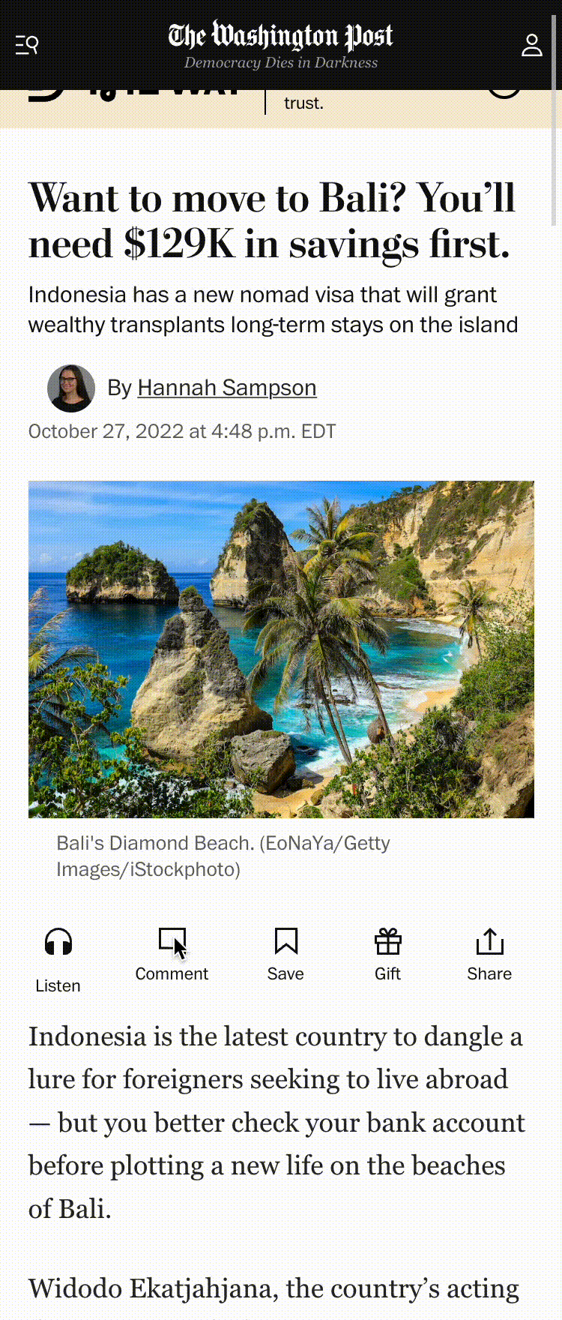
Task: Click the subheadline about nomad visa
Action: [274, 310]
